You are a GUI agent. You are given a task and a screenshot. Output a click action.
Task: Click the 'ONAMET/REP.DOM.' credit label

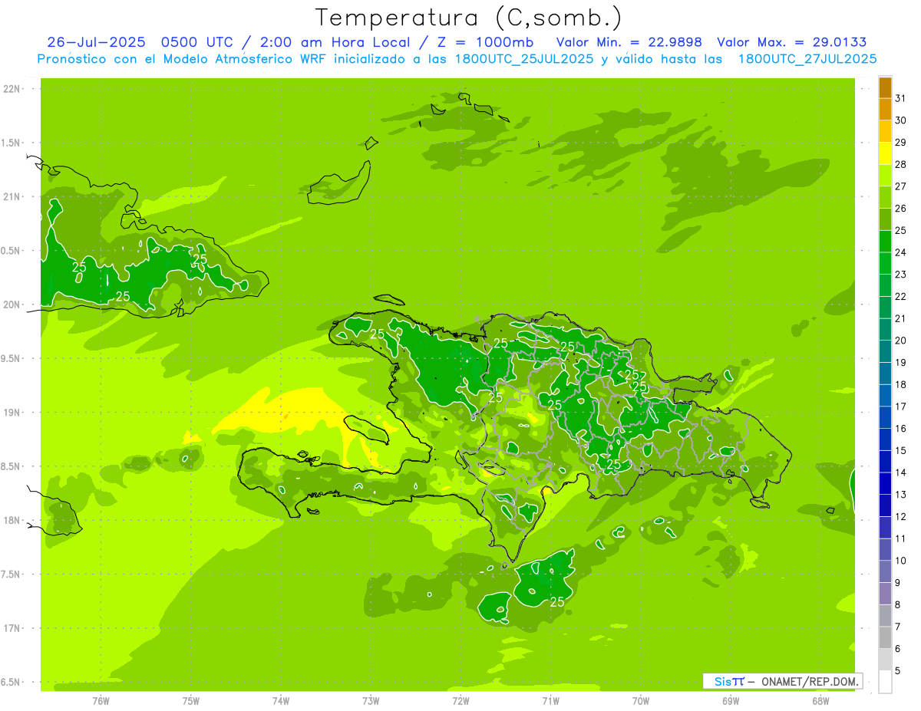pos(810,681)
